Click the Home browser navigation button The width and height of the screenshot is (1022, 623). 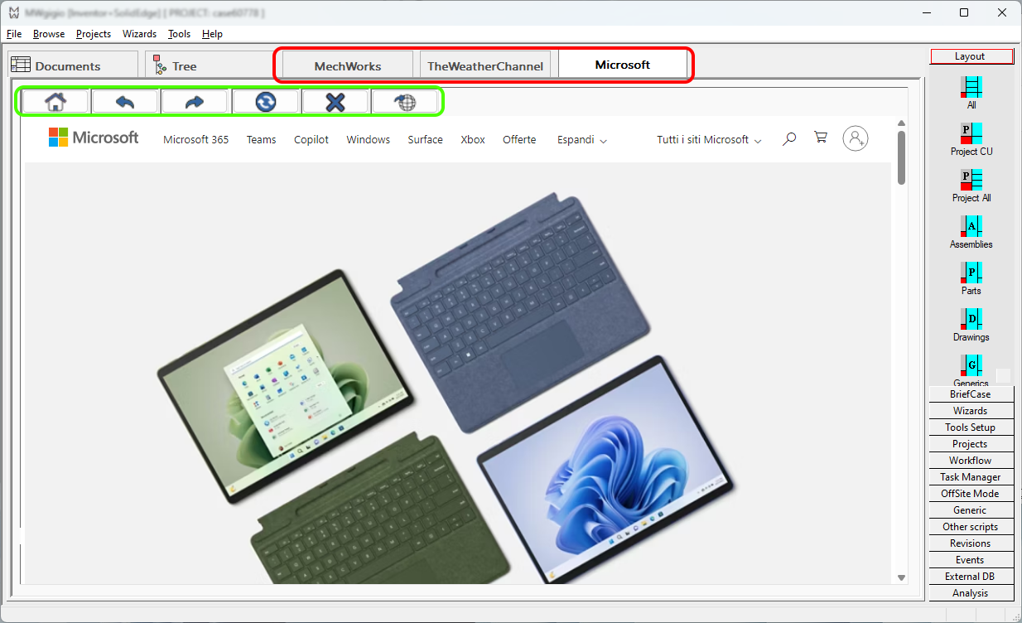pos(55,102)
